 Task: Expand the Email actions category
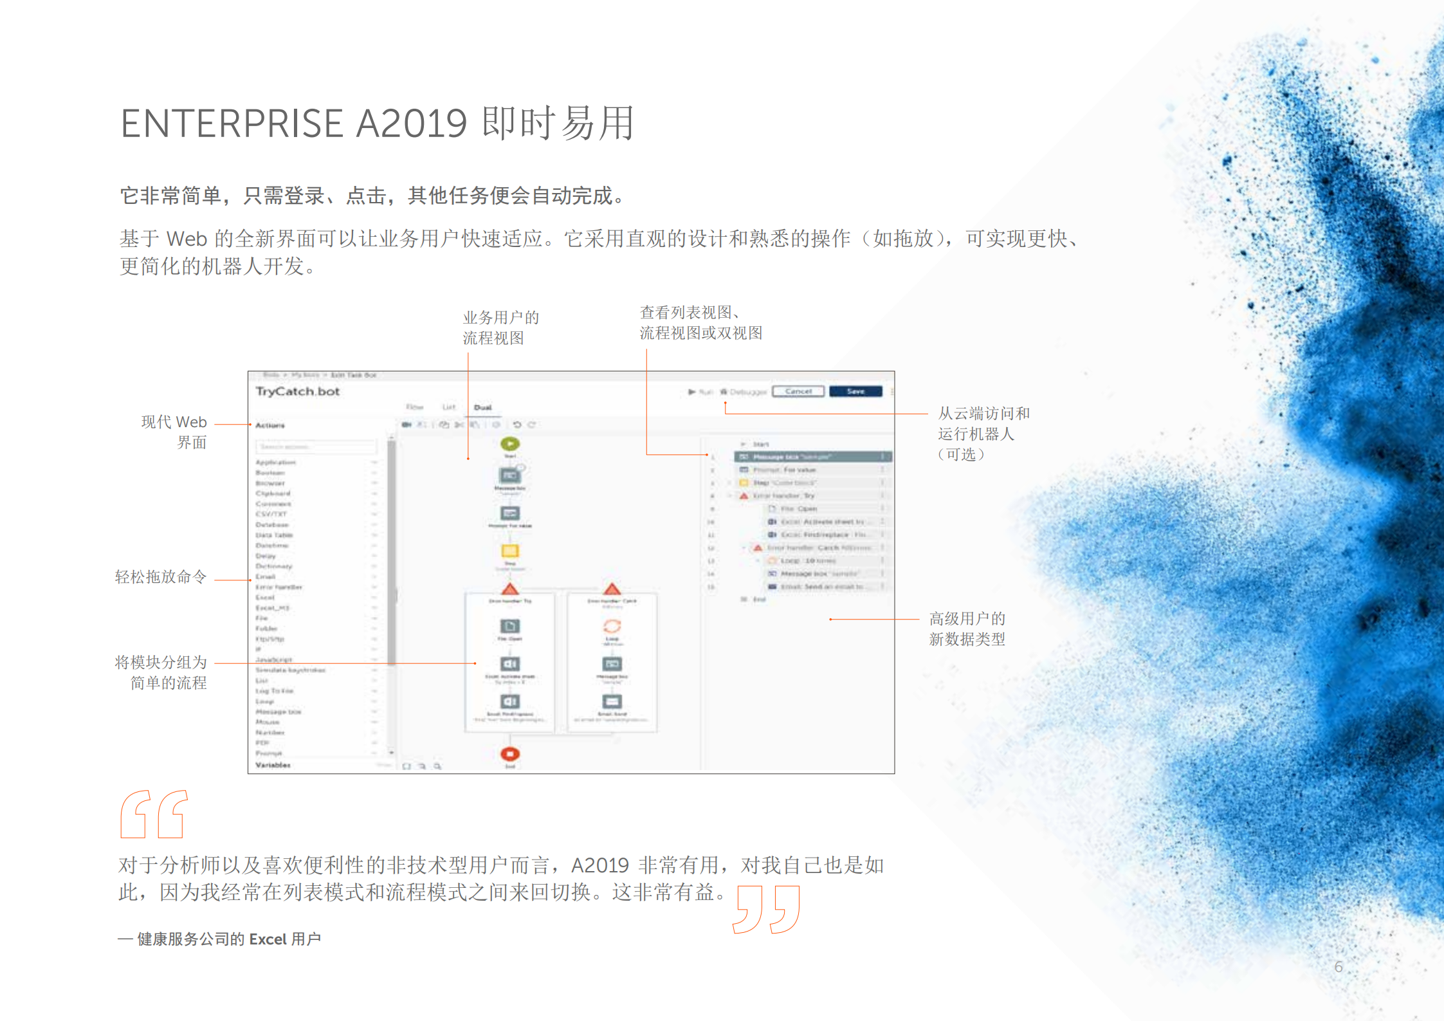click(374, 576)
